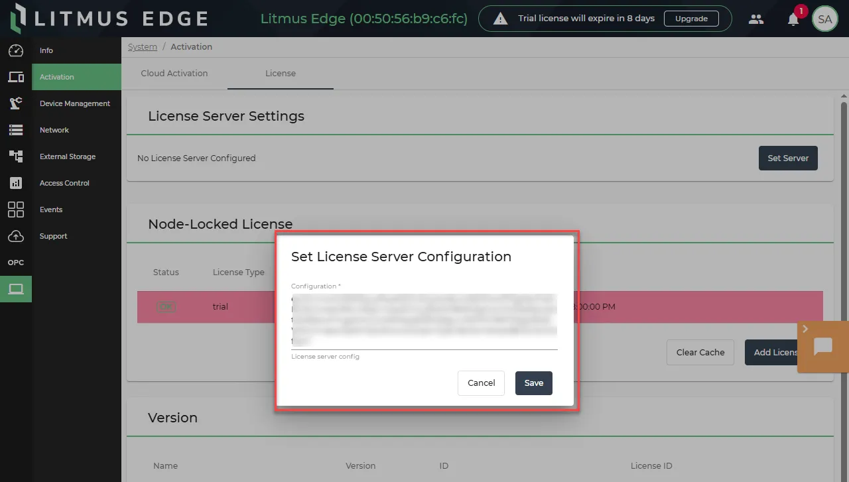Select Activation in the System menu
Screen dimensions: 849x482
[76, 77]
